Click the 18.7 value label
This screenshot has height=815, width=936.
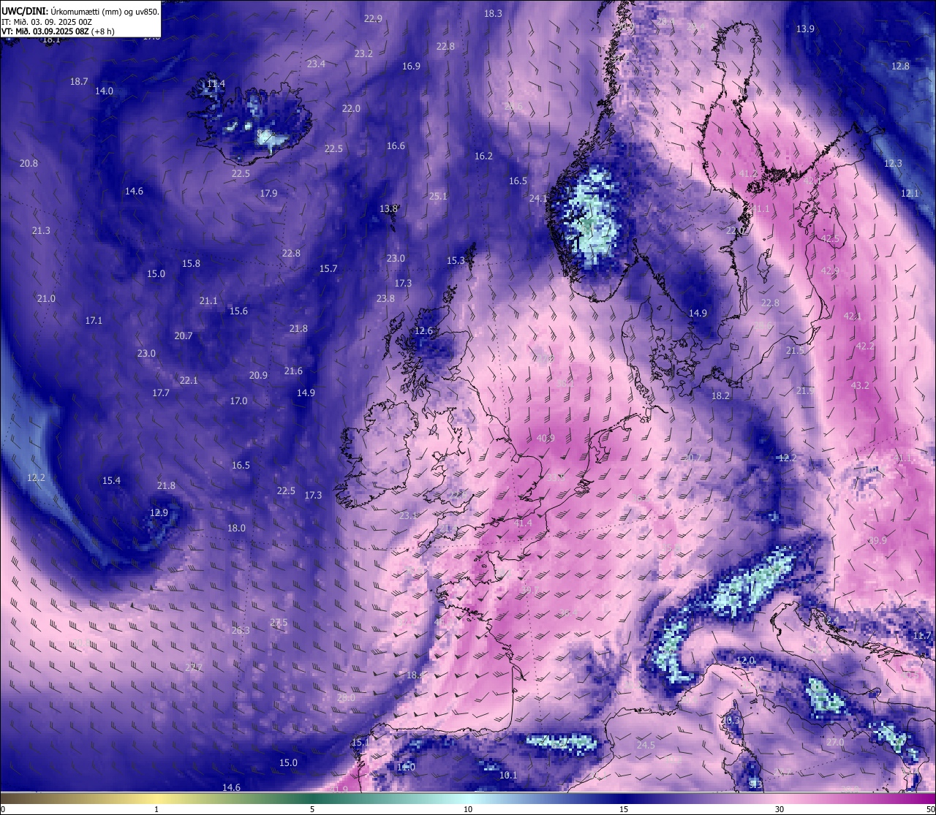[79, 81]
